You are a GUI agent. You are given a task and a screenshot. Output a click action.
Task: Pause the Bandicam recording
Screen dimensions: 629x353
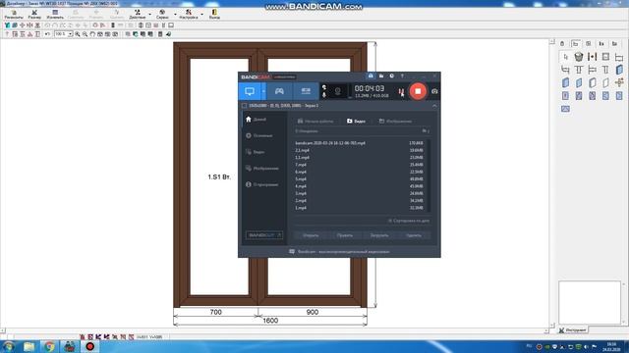point(401,91)
